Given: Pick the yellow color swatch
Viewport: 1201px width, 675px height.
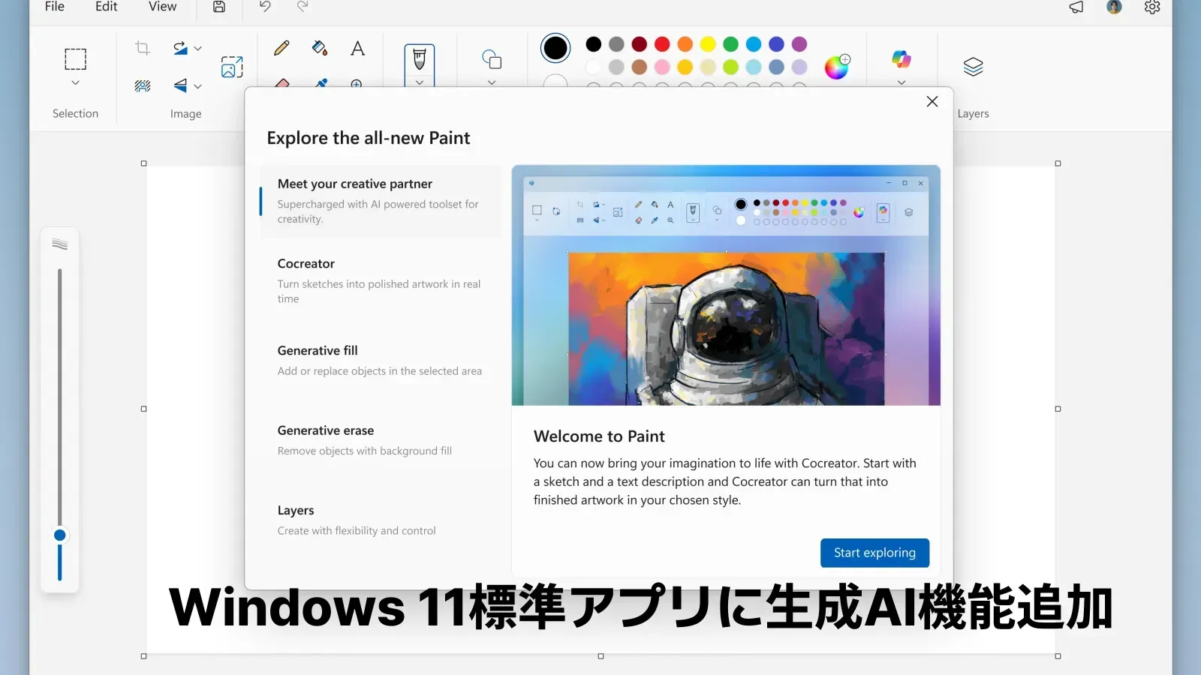Looking at the screenshot, I should pyautogui.click(x=708, y=44).
